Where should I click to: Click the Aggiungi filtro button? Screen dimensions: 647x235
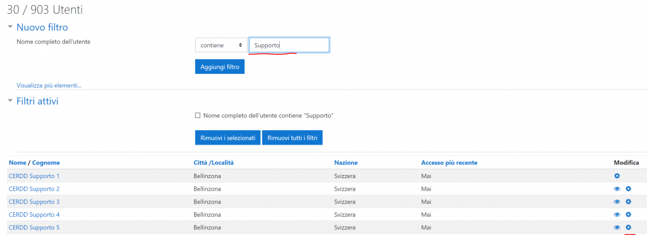220,67
